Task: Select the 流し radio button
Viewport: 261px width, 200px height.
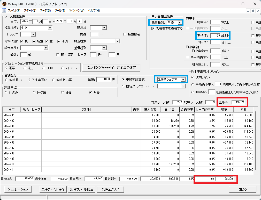Action: [25, 68]
